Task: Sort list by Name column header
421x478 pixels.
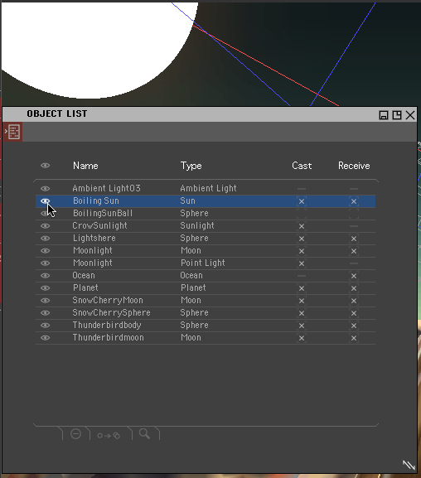Action: [x=85, y=166]
